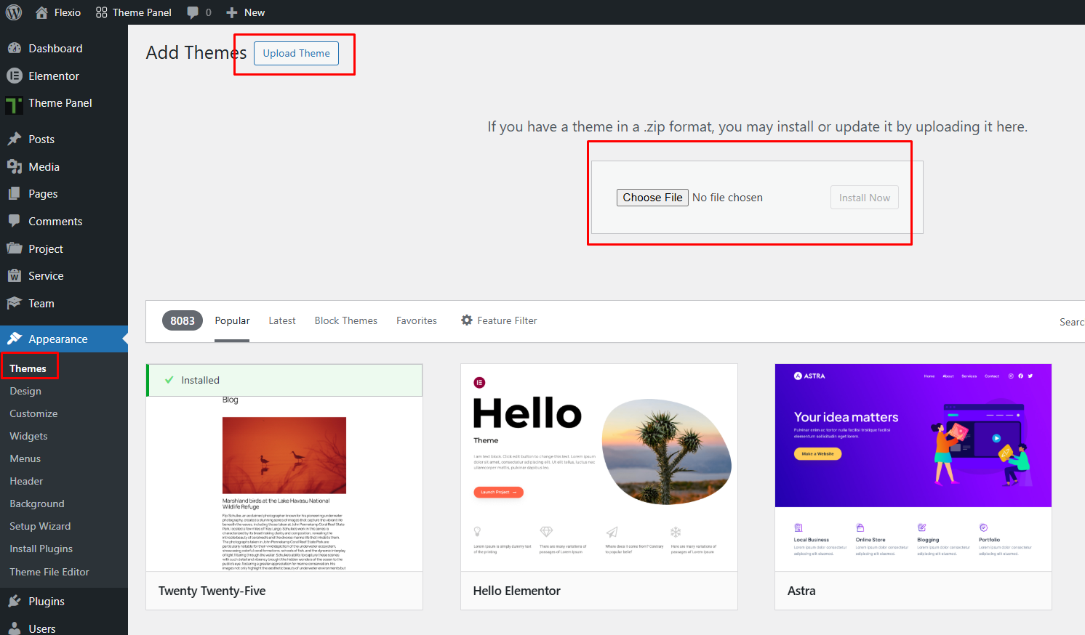Open the Install Plugins link
This screenshot has width=1085, height=635.
41,549
